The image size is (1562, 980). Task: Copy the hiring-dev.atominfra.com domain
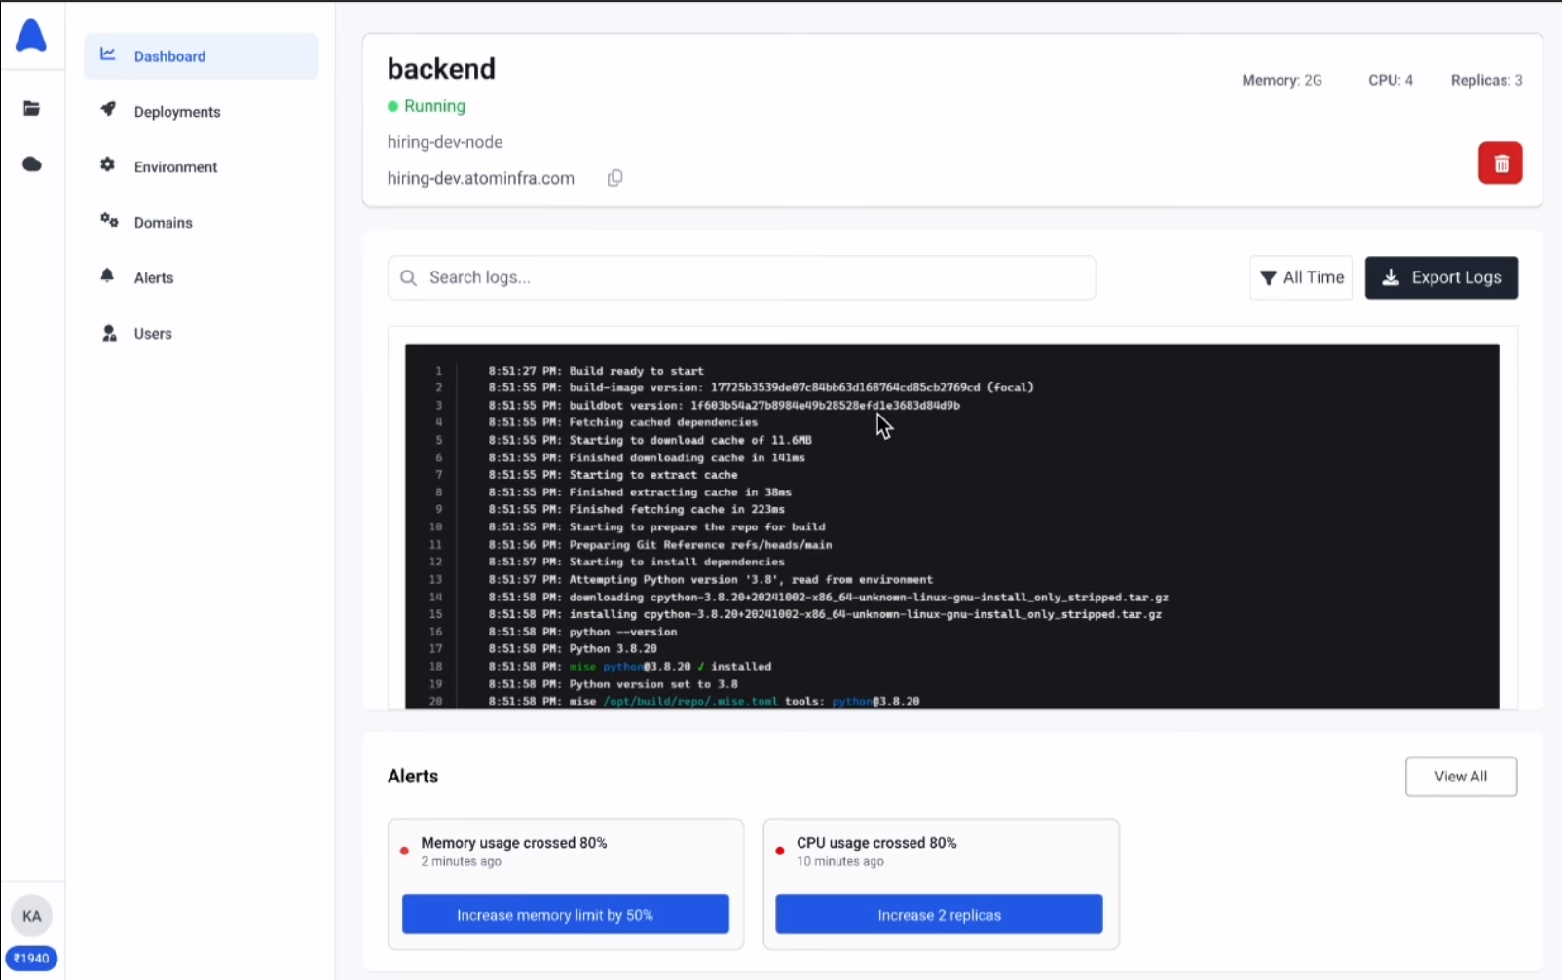point(615,178)
